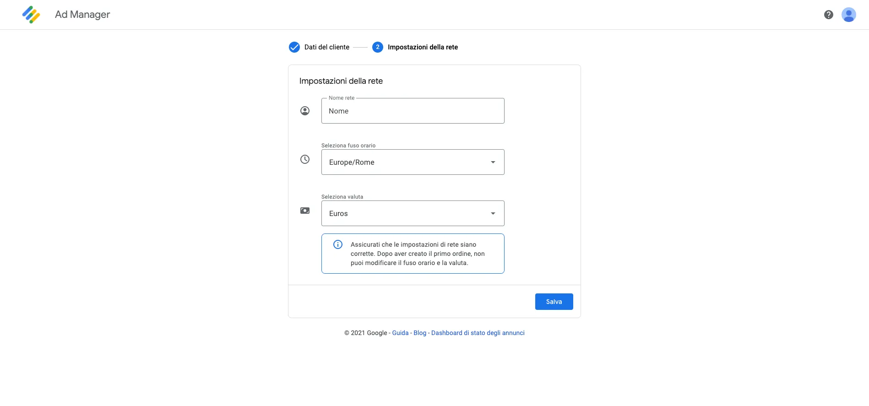Open the help question mark icon
This screenshot has height=406, width=869.
[828, 15]
